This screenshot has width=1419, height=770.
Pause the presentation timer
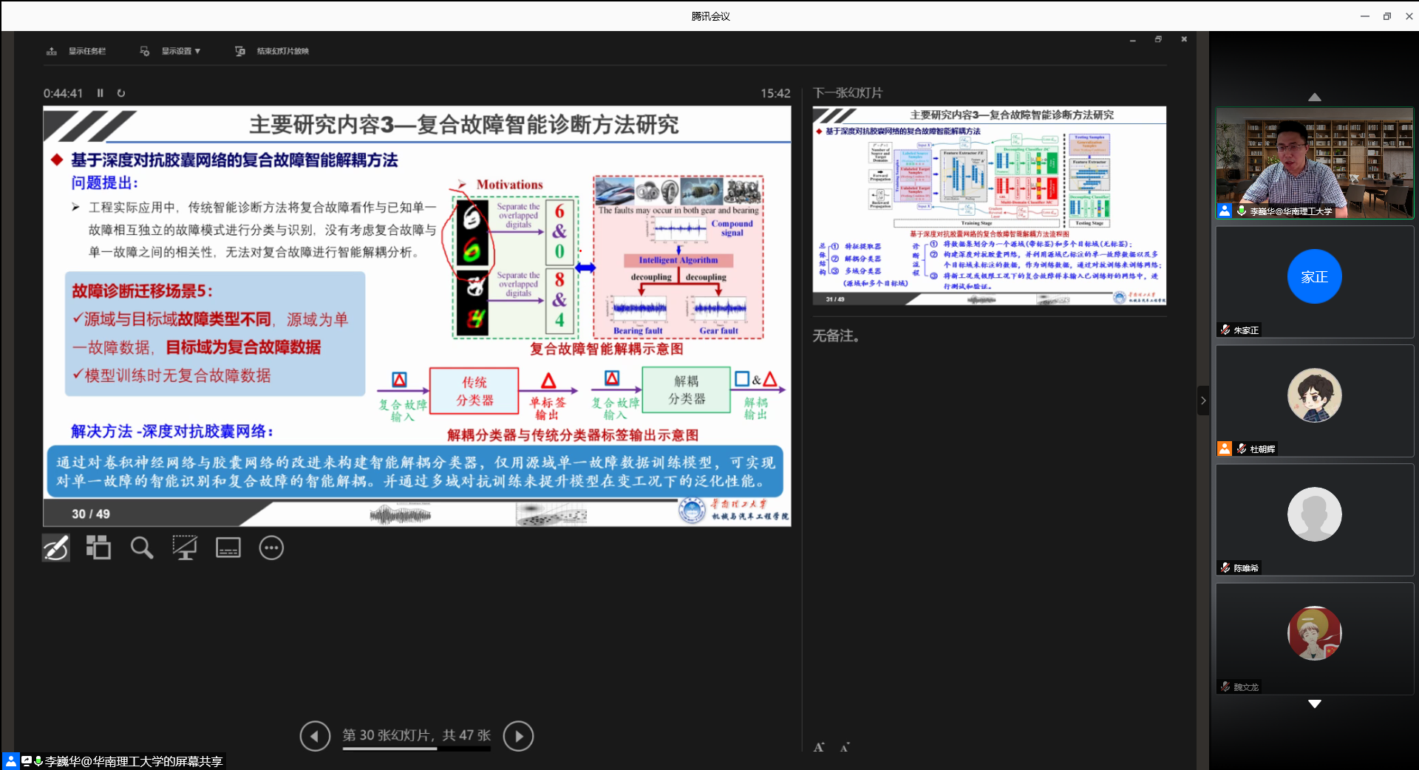click(x=101, y=93)
